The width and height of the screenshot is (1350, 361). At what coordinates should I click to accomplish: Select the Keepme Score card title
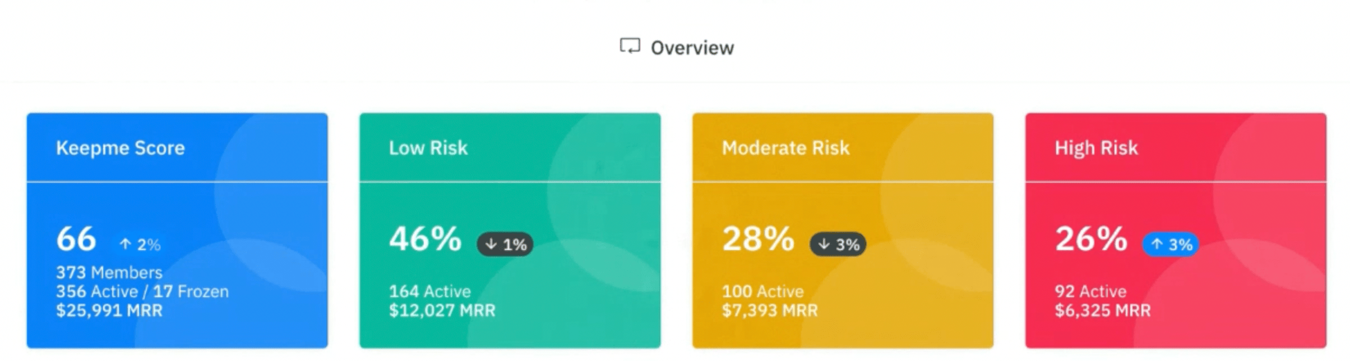coord(120,148)
